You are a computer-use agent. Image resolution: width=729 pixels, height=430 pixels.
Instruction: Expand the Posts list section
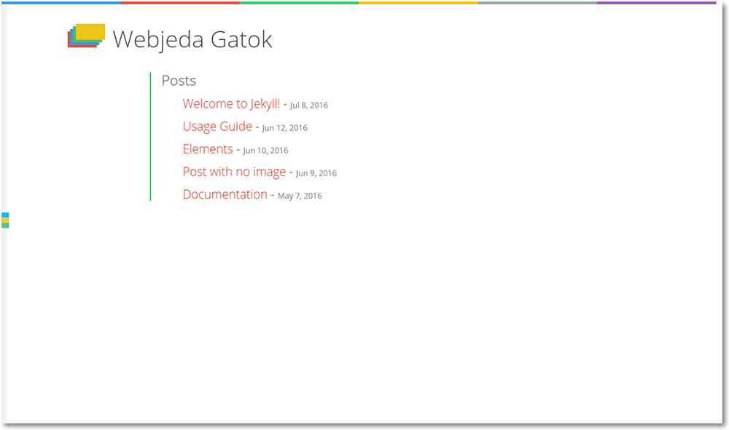(x=179, y=81)
